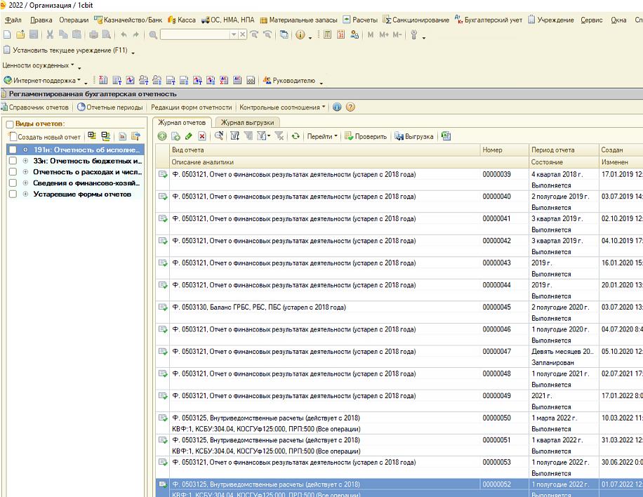
Task: Sort by the Период отчета column header
Action: (x=564, y=150)
